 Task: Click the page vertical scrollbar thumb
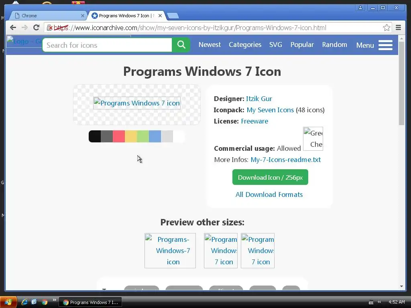pos(401,83)
